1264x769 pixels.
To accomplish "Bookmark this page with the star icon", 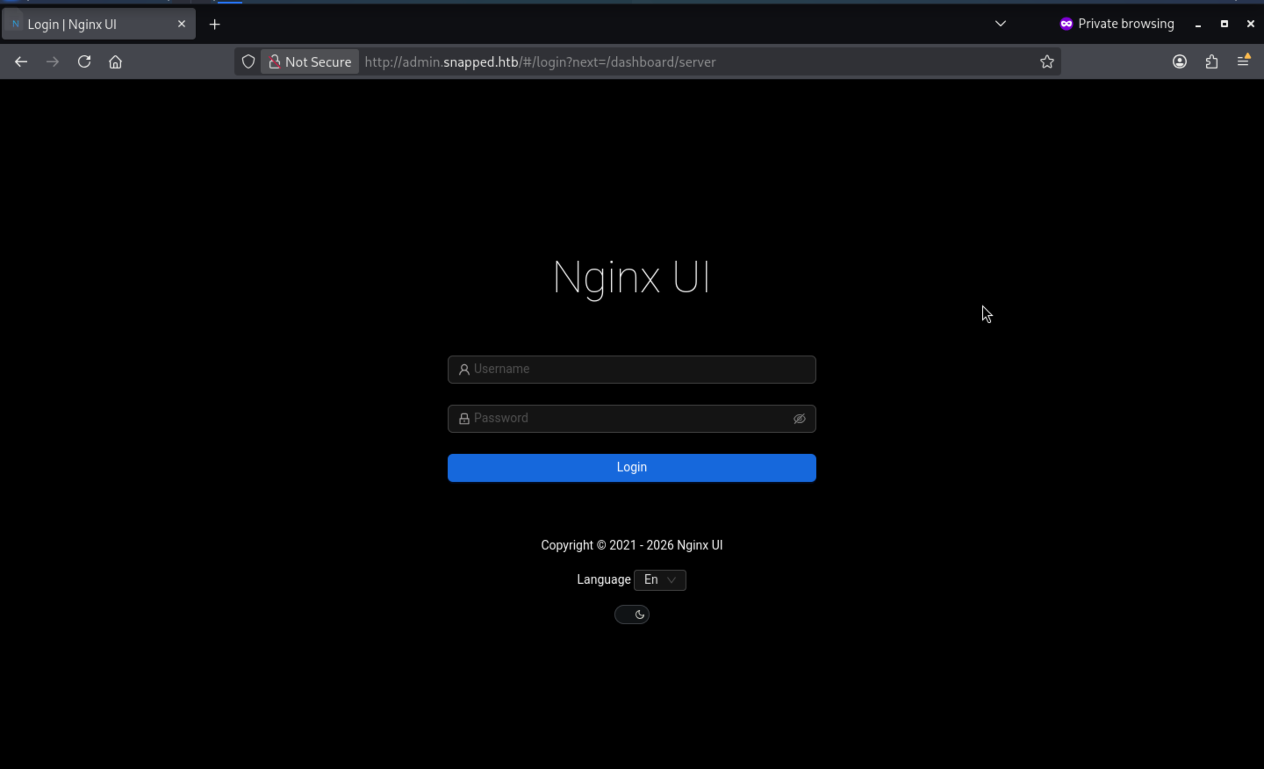I will coord(1046,62).
